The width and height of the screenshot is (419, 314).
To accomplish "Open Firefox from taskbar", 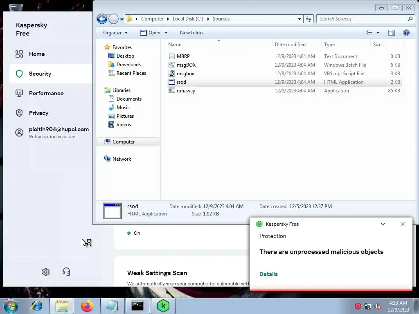I will 87,306.
